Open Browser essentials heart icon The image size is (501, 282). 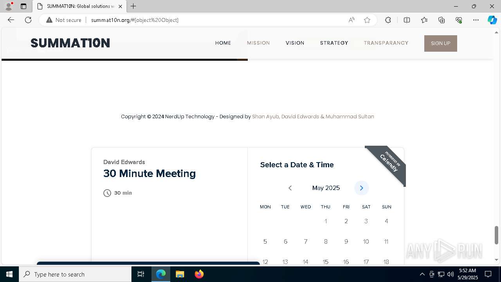pyautogui.click(x=459, y=20)
